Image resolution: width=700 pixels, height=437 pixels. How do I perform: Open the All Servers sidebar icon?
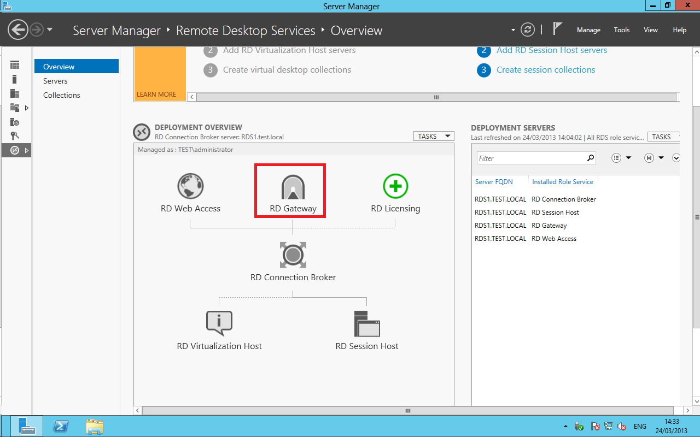[15, 94]
